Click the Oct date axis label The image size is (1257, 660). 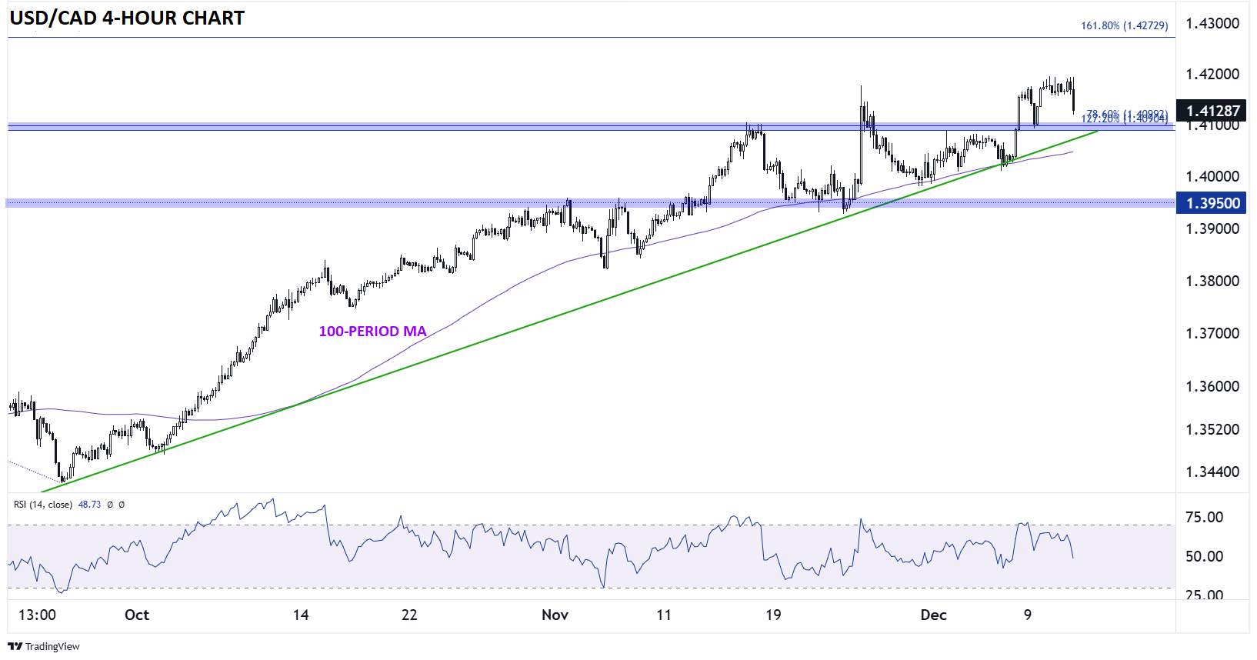pos(137,615)
